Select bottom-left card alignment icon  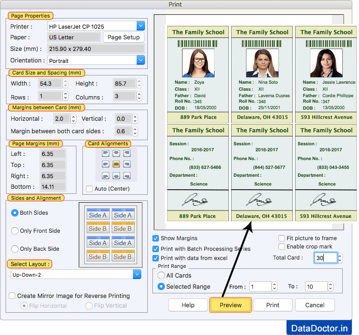pos(105,176)
